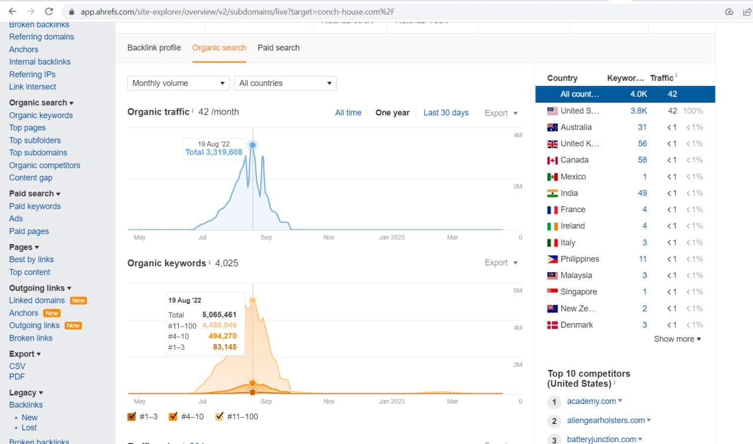Toggle the #11–100 positions checkbox

coord(219,416)
